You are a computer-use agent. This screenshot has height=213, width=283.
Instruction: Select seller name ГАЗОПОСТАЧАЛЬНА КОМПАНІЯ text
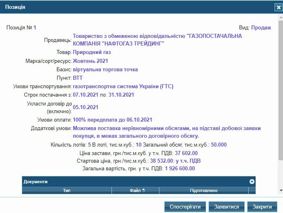(157, 40)
